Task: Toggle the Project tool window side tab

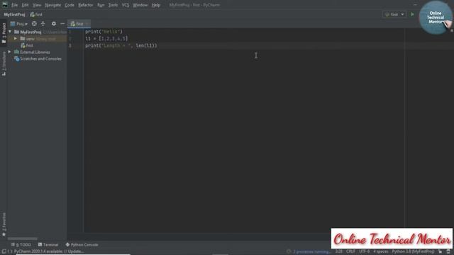Action: coord(4,33)
